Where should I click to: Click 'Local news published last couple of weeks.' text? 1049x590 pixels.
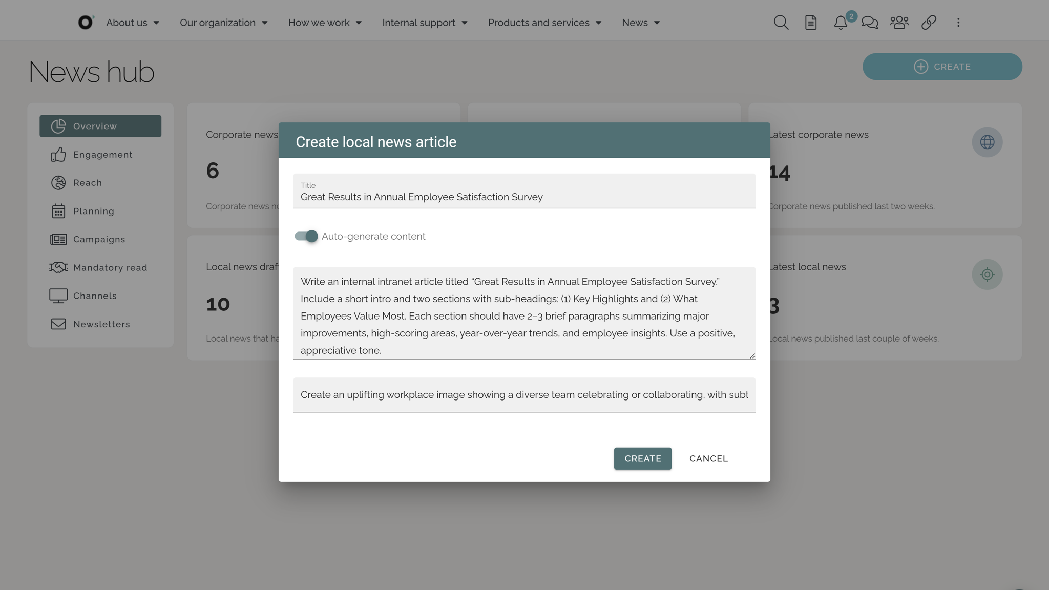click(x=853, y=339)
